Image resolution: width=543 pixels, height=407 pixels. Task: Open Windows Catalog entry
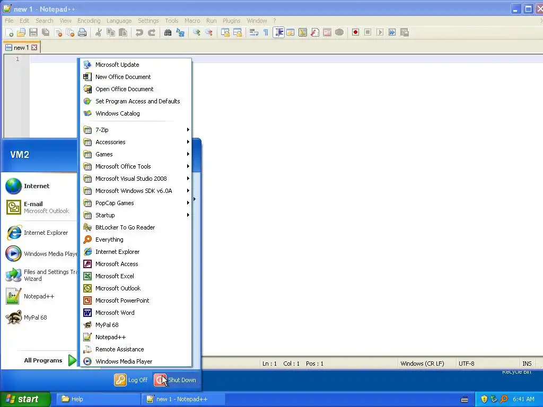[136, 113]
